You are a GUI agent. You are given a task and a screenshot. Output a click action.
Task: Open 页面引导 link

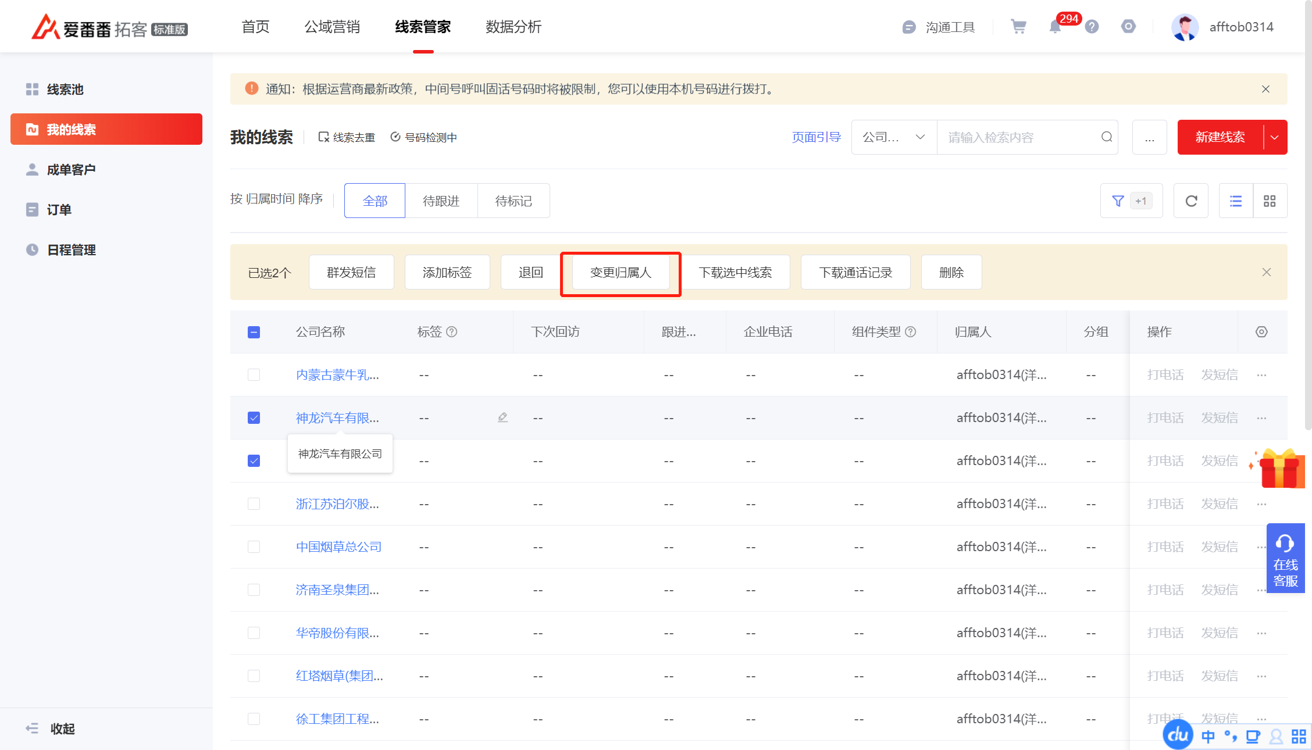817,137
